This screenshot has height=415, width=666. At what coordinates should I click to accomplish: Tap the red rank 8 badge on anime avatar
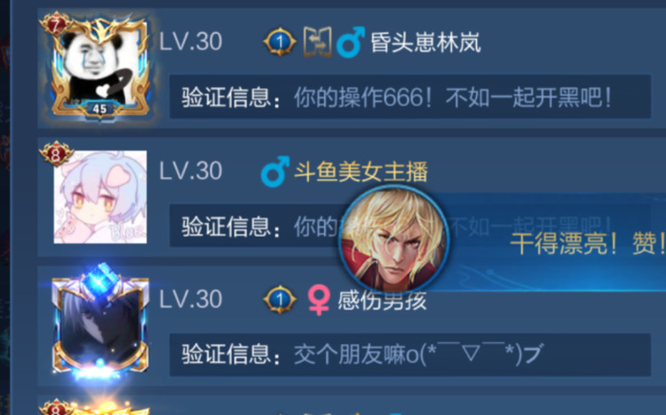(x=56, y=154)
